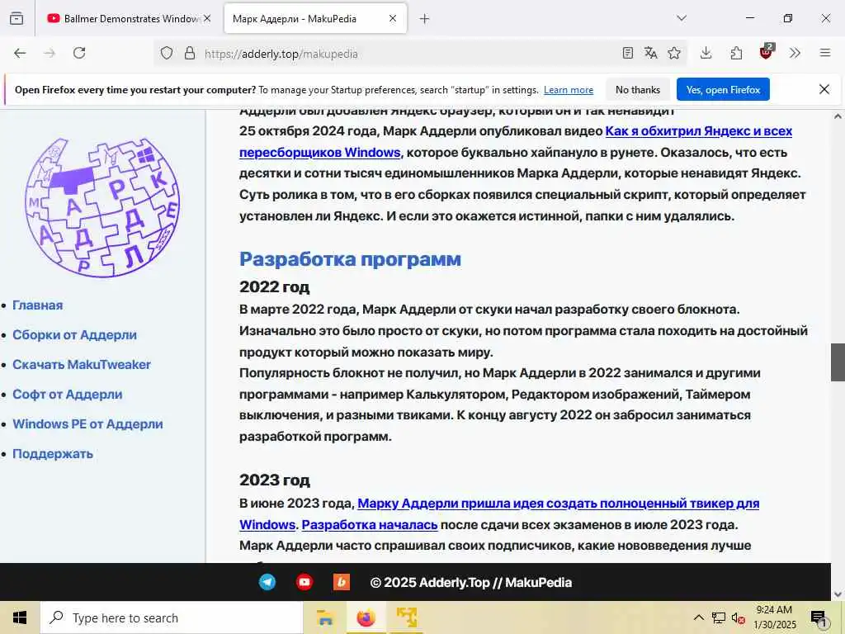Viewport: 845px width, 634px height.
Task: Click the 2023 год subheading
Action: click(274, 480)
